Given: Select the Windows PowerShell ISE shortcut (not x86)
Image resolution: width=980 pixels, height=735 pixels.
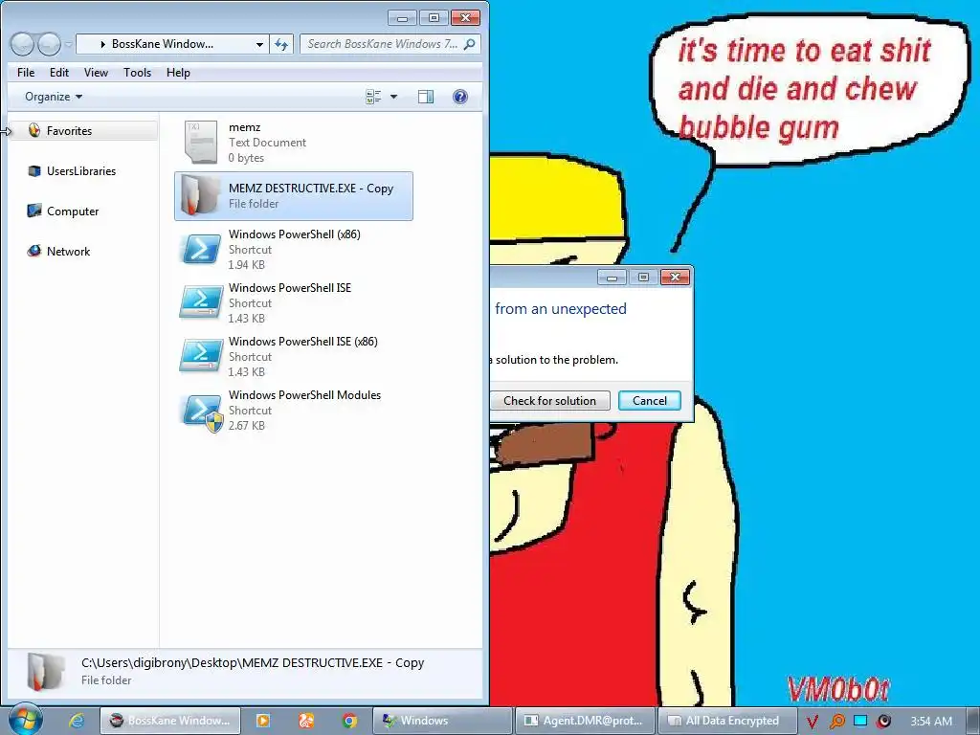Looking at the screenshot, I should (294, 303).
